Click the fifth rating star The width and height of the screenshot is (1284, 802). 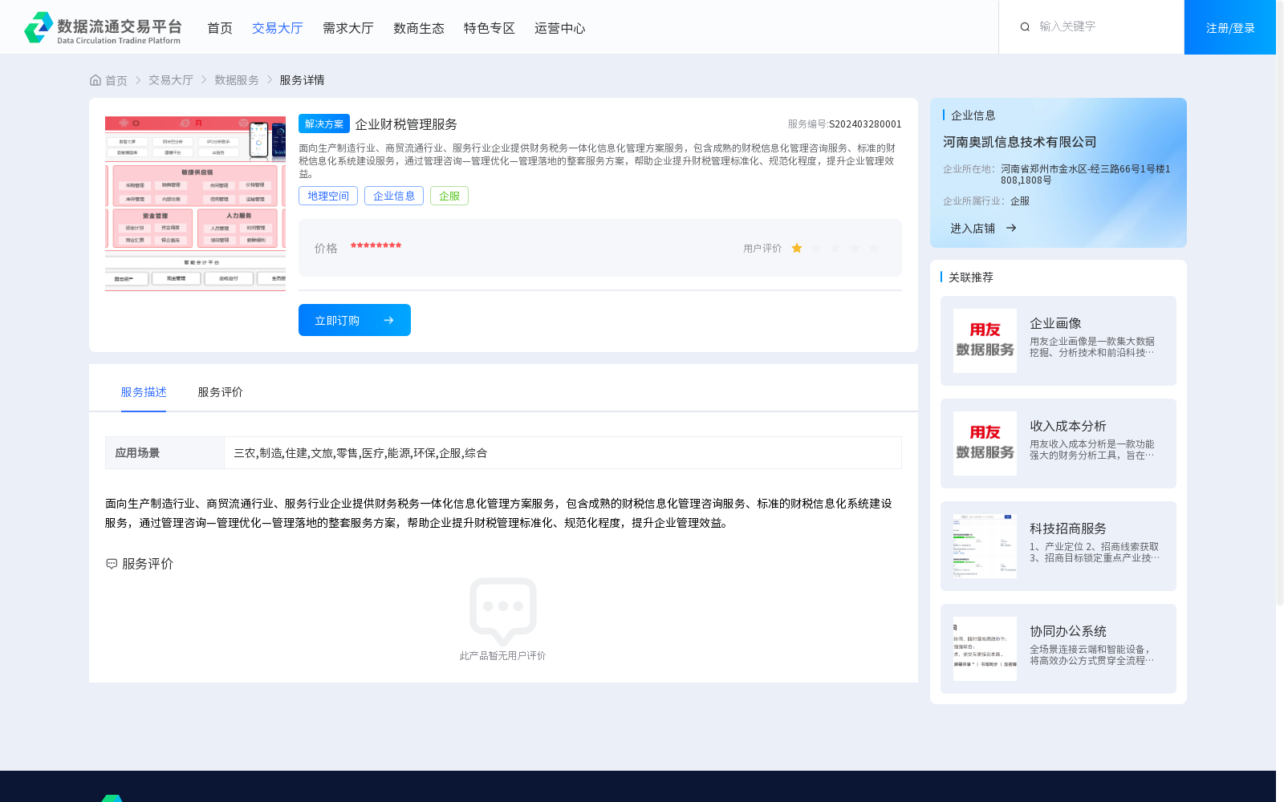pos(874,248)
